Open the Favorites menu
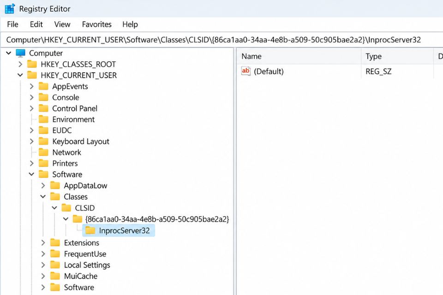443x295 pixels. [96, 24]
